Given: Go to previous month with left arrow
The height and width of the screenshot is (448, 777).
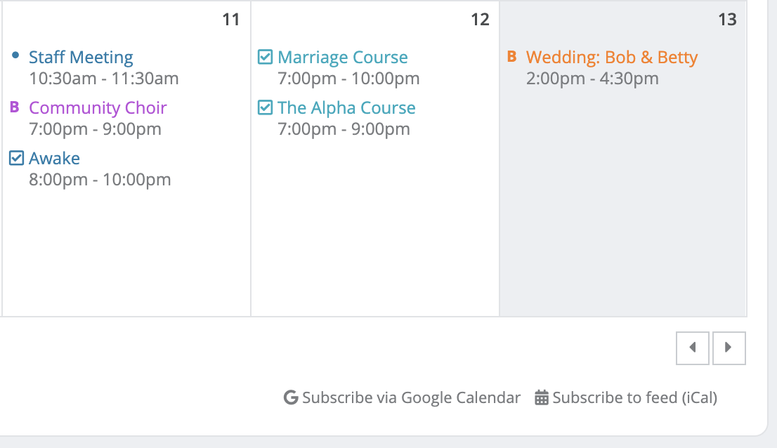Looking at the screenshot, I should pos(693,348).
